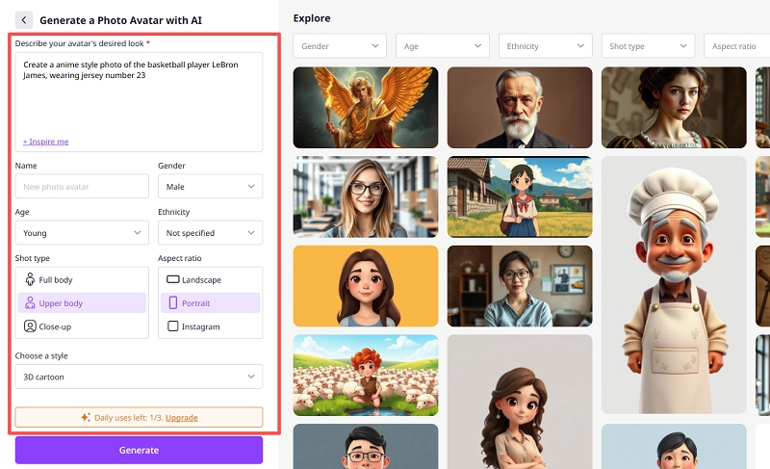
Task: Click the back arrow icon
Action: point(24,20)
